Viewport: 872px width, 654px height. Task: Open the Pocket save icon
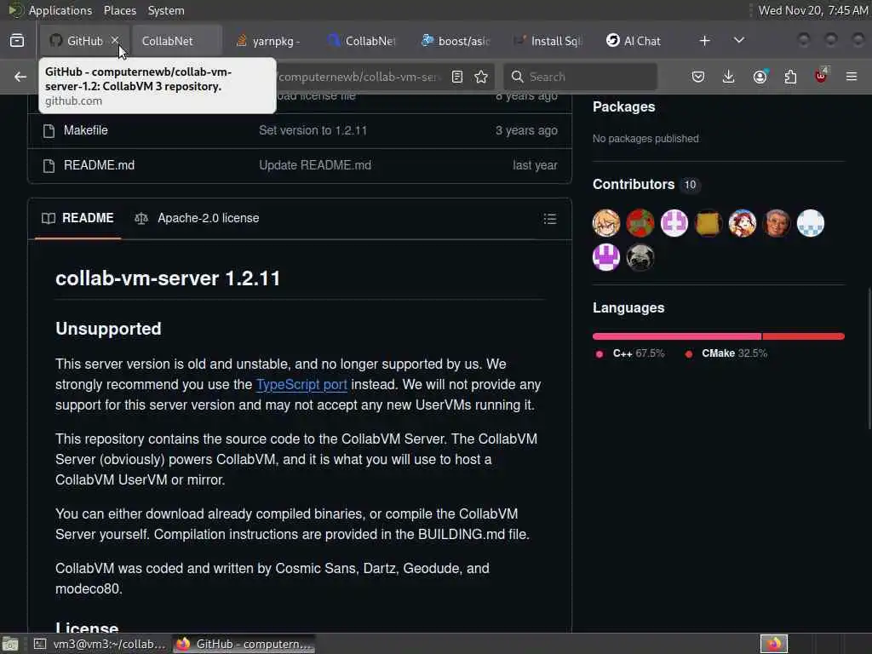coord(698,77)
